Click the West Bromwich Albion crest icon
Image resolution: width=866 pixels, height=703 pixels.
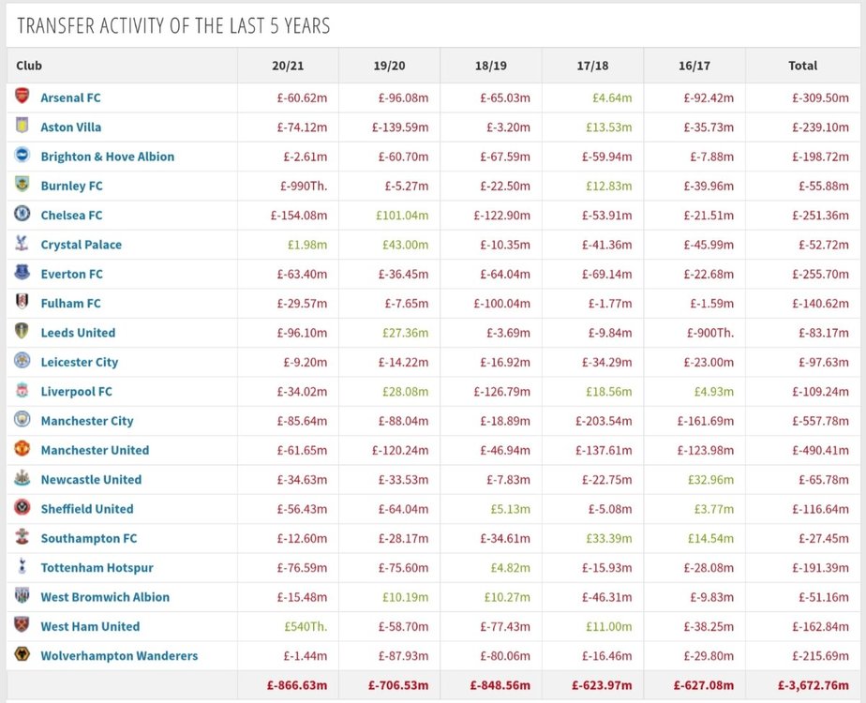coord(22,595)
